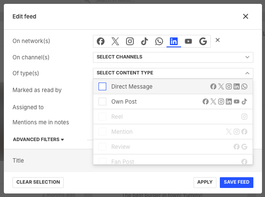
Task: Click the Google icon in Review row
Action: pos(244,147)
